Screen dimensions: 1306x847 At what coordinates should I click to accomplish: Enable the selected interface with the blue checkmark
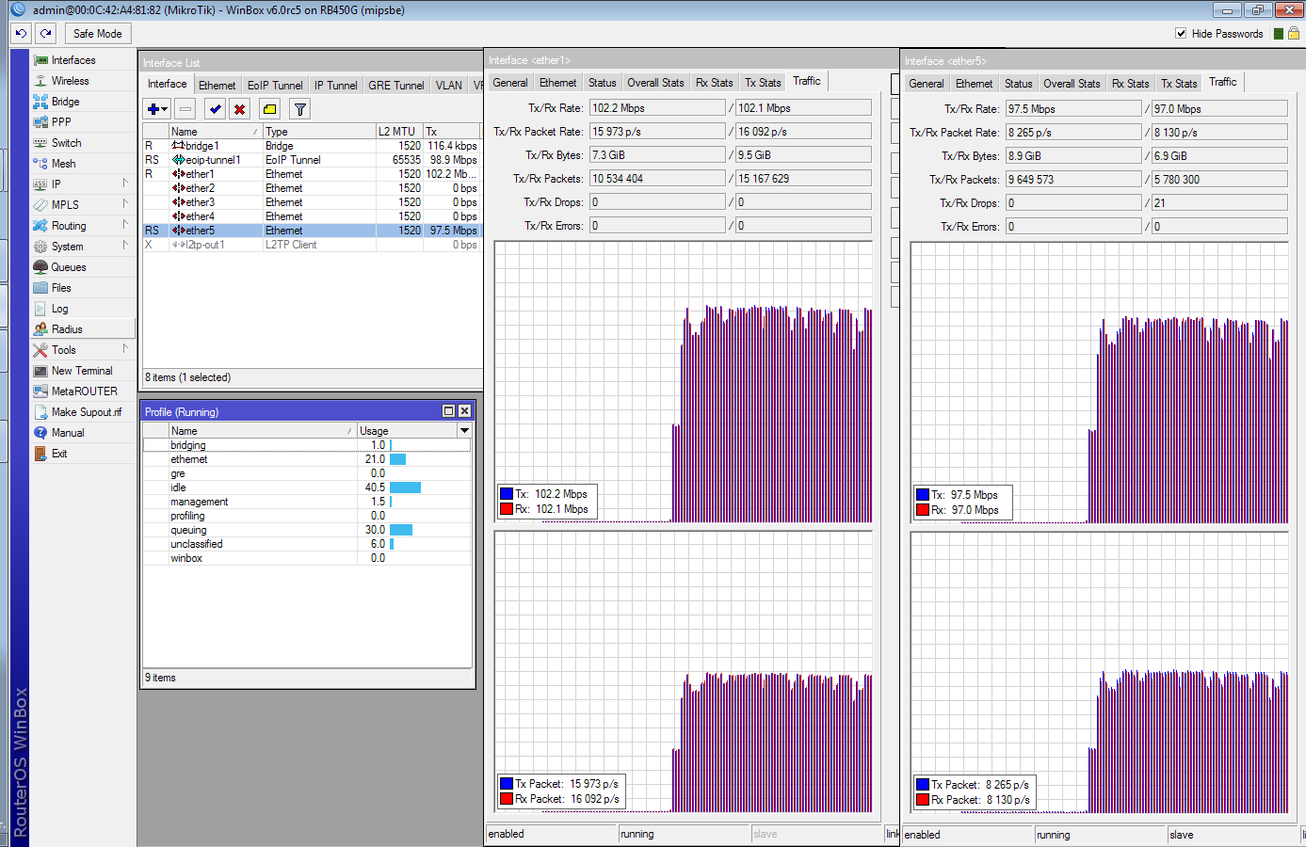click(x=216, y=109)
